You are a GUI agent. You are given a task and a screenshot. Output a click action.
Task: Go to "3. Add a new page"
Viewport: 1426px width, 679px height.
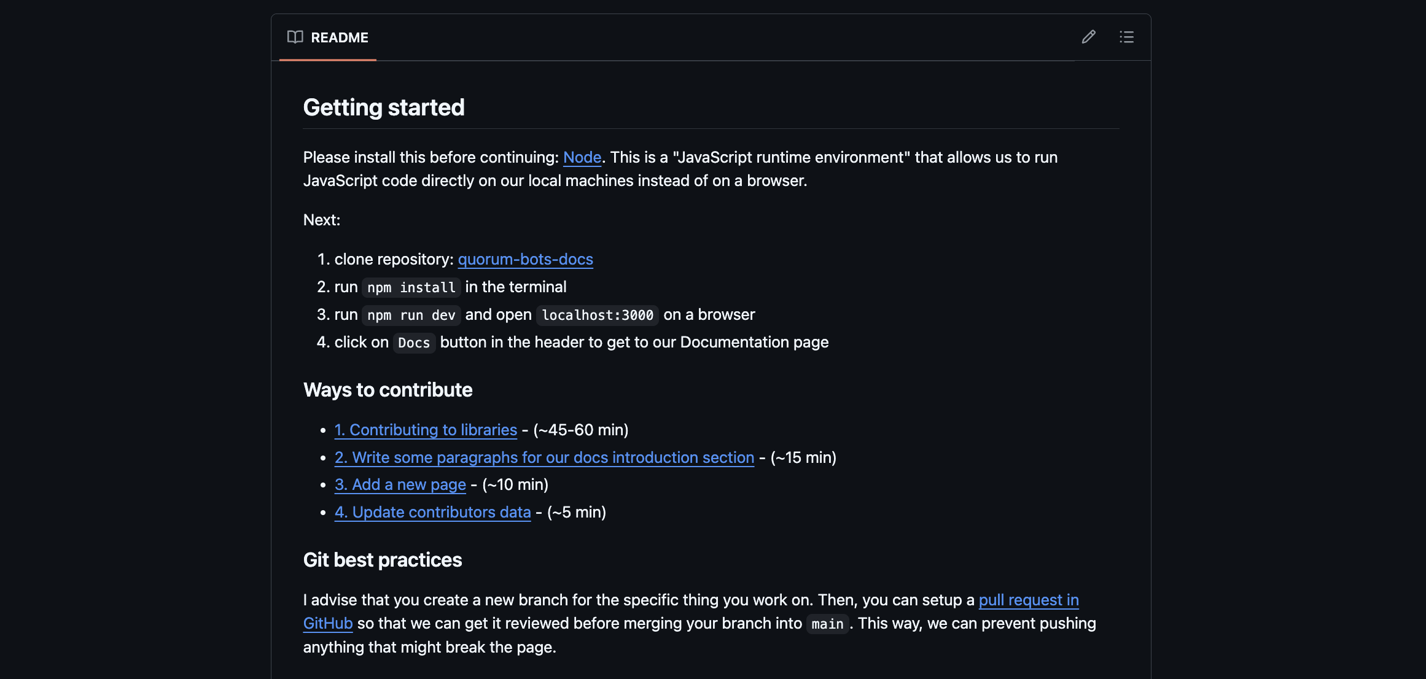(x=400, y=484)
